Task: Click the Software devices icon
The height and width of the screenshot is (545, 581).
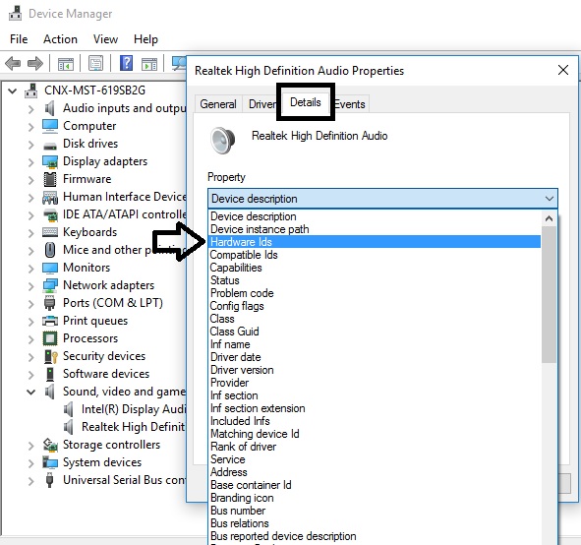Action: point(50,374)
